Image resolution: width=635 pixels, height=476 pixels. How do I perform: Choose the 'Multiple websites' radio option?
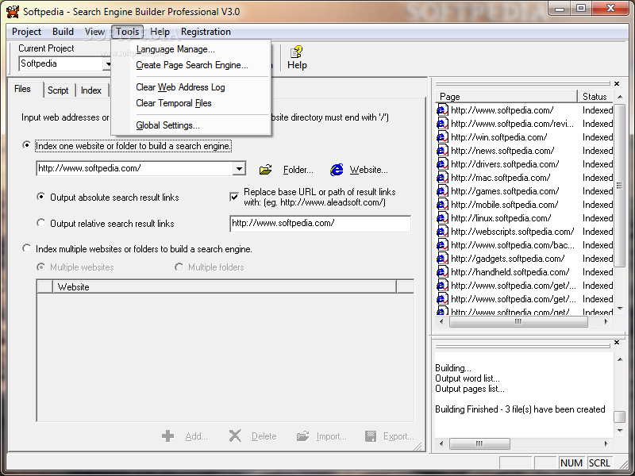click(40, 267)
